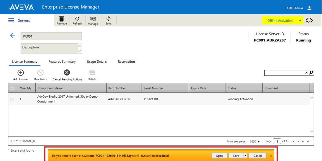This screenshot has height=161, width=322.
Task: Cancel Pending Actions icon
Action: pyautogui.click(x=67, y=72)
